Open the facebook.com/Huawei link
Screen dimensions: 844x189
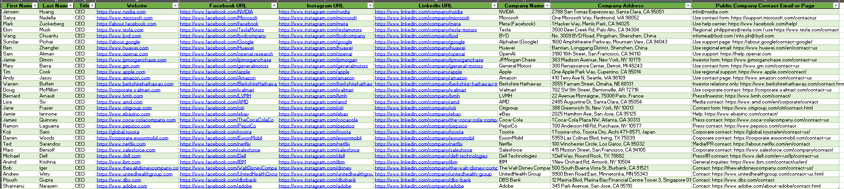[217, 48]
